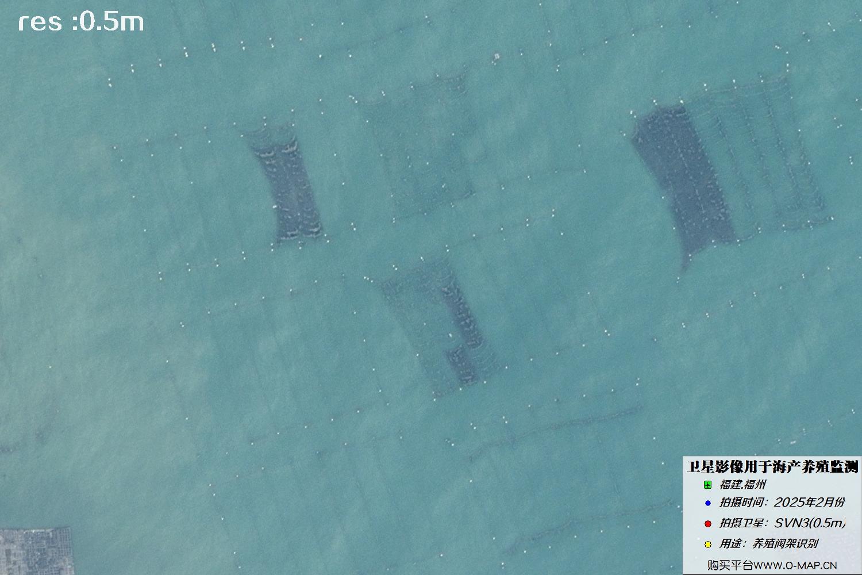
Task: Click the blue dot beside 拍摄时间
Action: click(707, 503)
